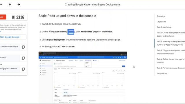Click Open Google Console button
Image resolution: width=185 pixels, height=104 pixels.
click(x=13, y=37)
